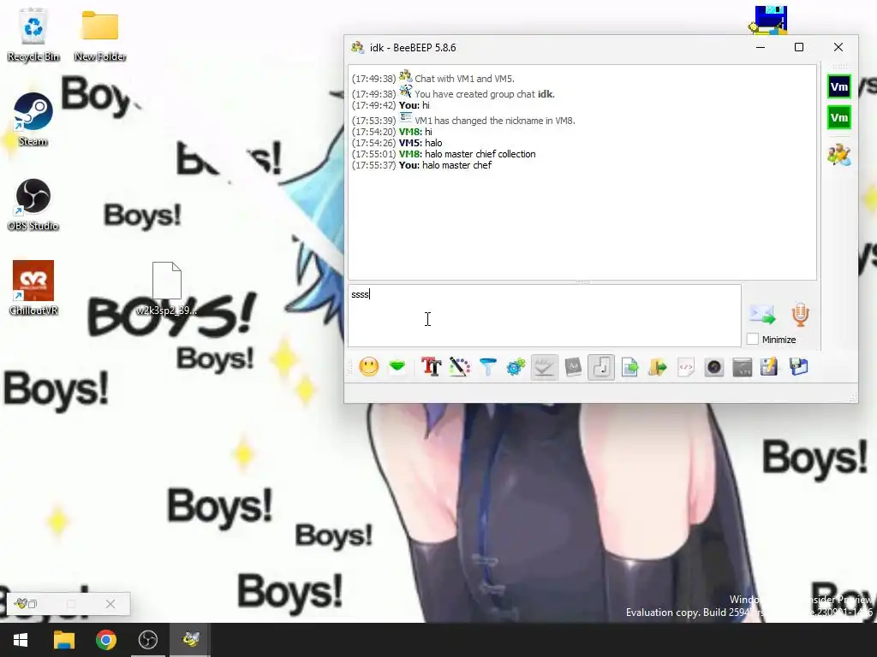877x657 pixels.
Task: Click the bee icon on the minimized window
Action: [x=21, y=603]
